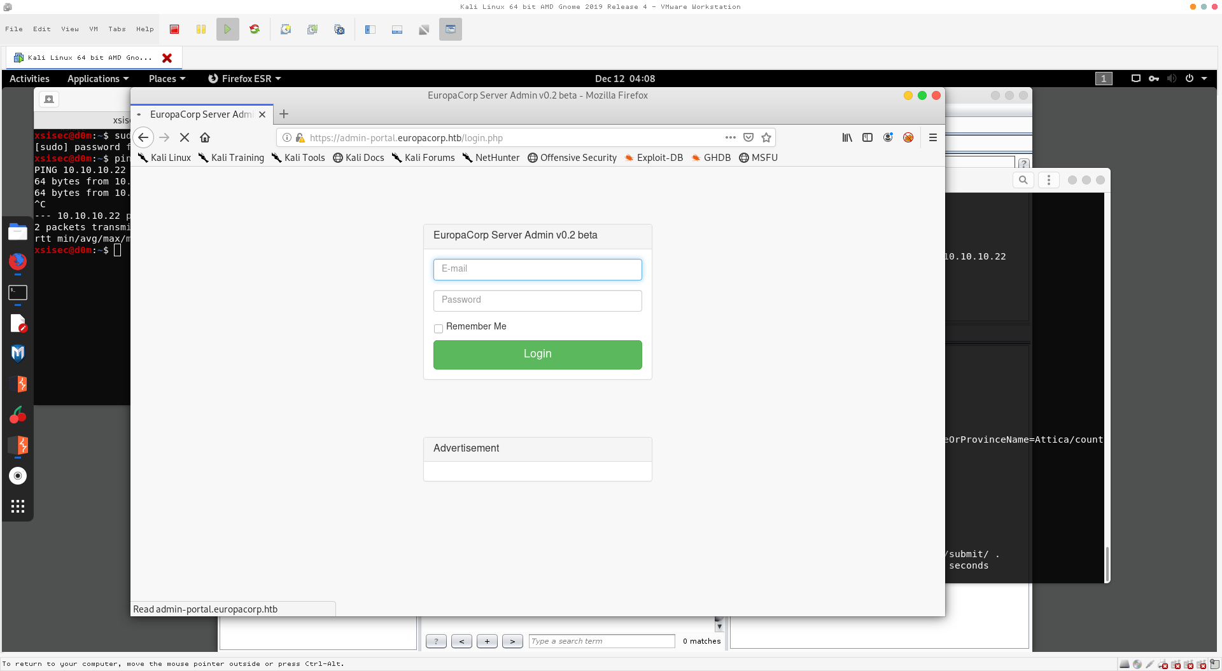Open VMware Edit menu

(42, 29)
